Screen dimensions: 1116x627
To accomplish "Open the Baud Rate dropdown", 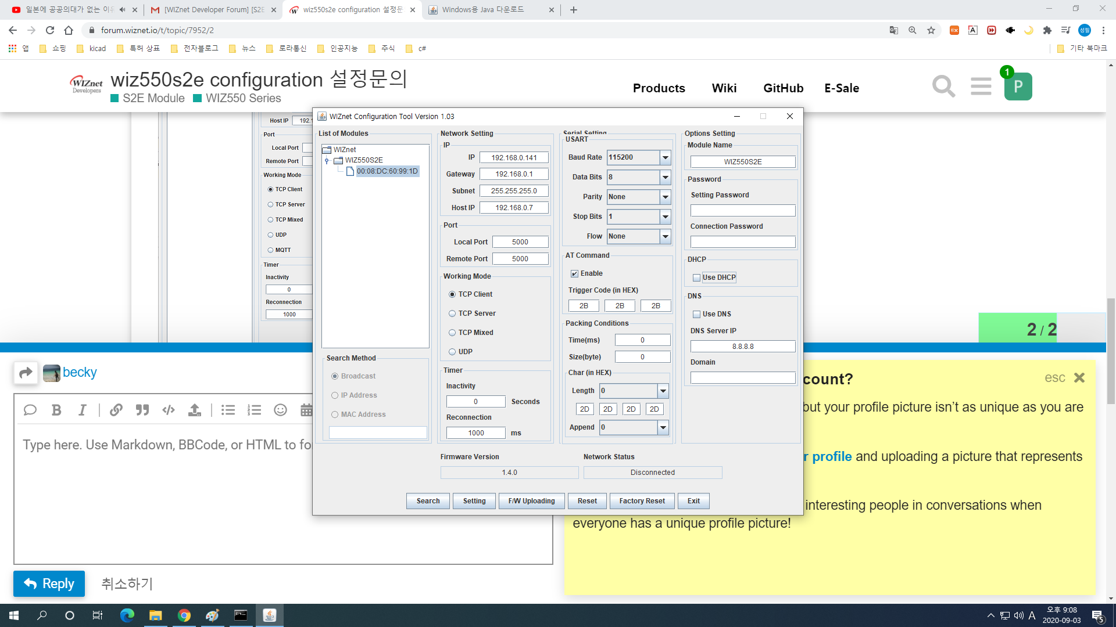I will click(666, 157).
